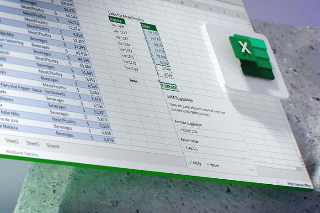Click Workbook Statistics in the status bar
The width and height of the screenshot is (320, 213).
click(22, 154)
